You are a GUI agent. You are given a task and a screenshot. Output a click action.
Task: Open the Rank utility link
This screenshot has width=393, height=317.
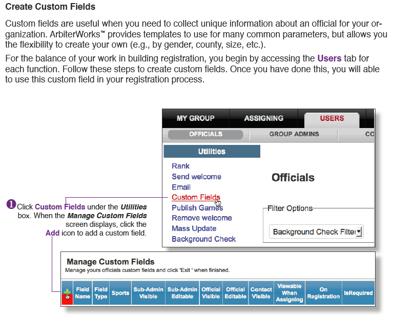click(x=180, y=166)
